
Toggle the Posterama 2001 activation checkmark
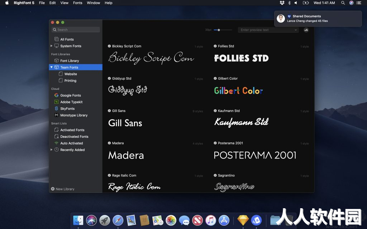pyautogui.click(x=215, y=143)
